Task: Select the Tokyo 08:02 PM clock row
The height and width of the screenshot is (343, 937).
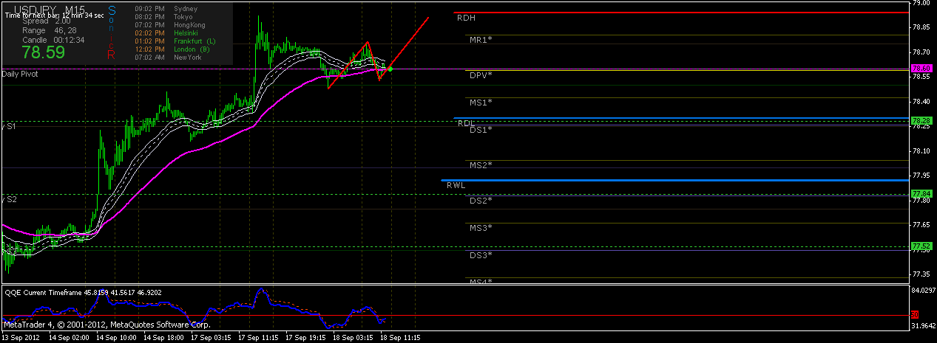Action: (165, 15)
